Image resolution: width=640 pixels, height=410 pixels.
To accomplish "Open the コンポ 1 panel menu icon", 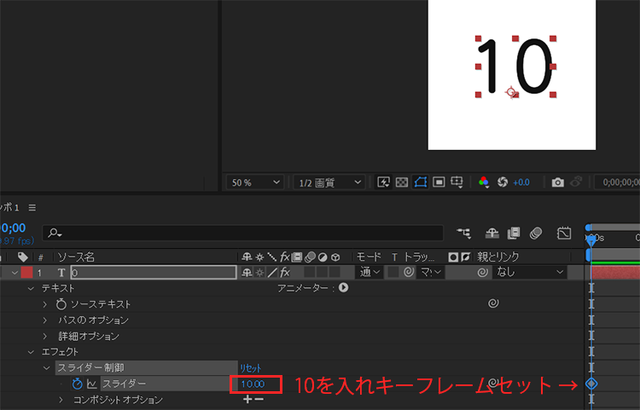I will [x=32, y=208].
